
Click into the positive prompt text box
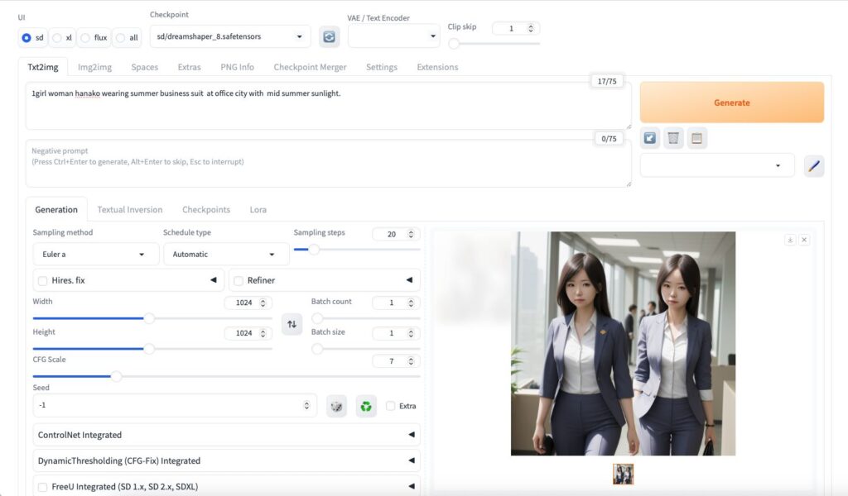[x=328, y=107]
